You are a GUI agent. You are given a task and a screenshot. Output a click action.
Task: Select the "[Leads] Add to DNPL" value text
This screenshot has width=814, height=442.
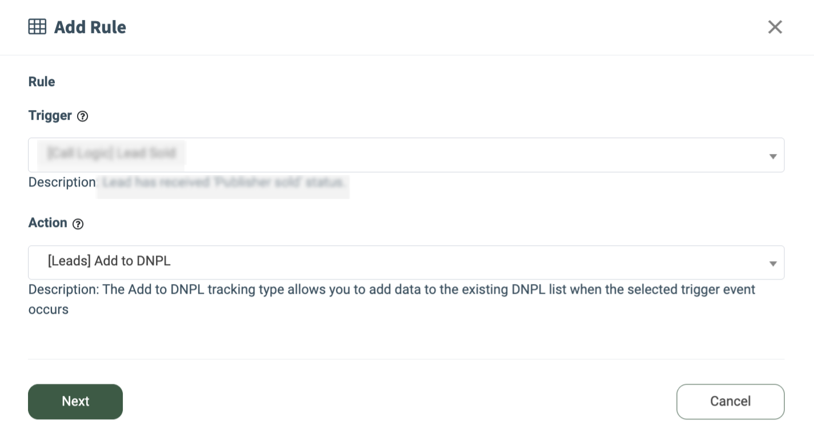tap(109, 261)
